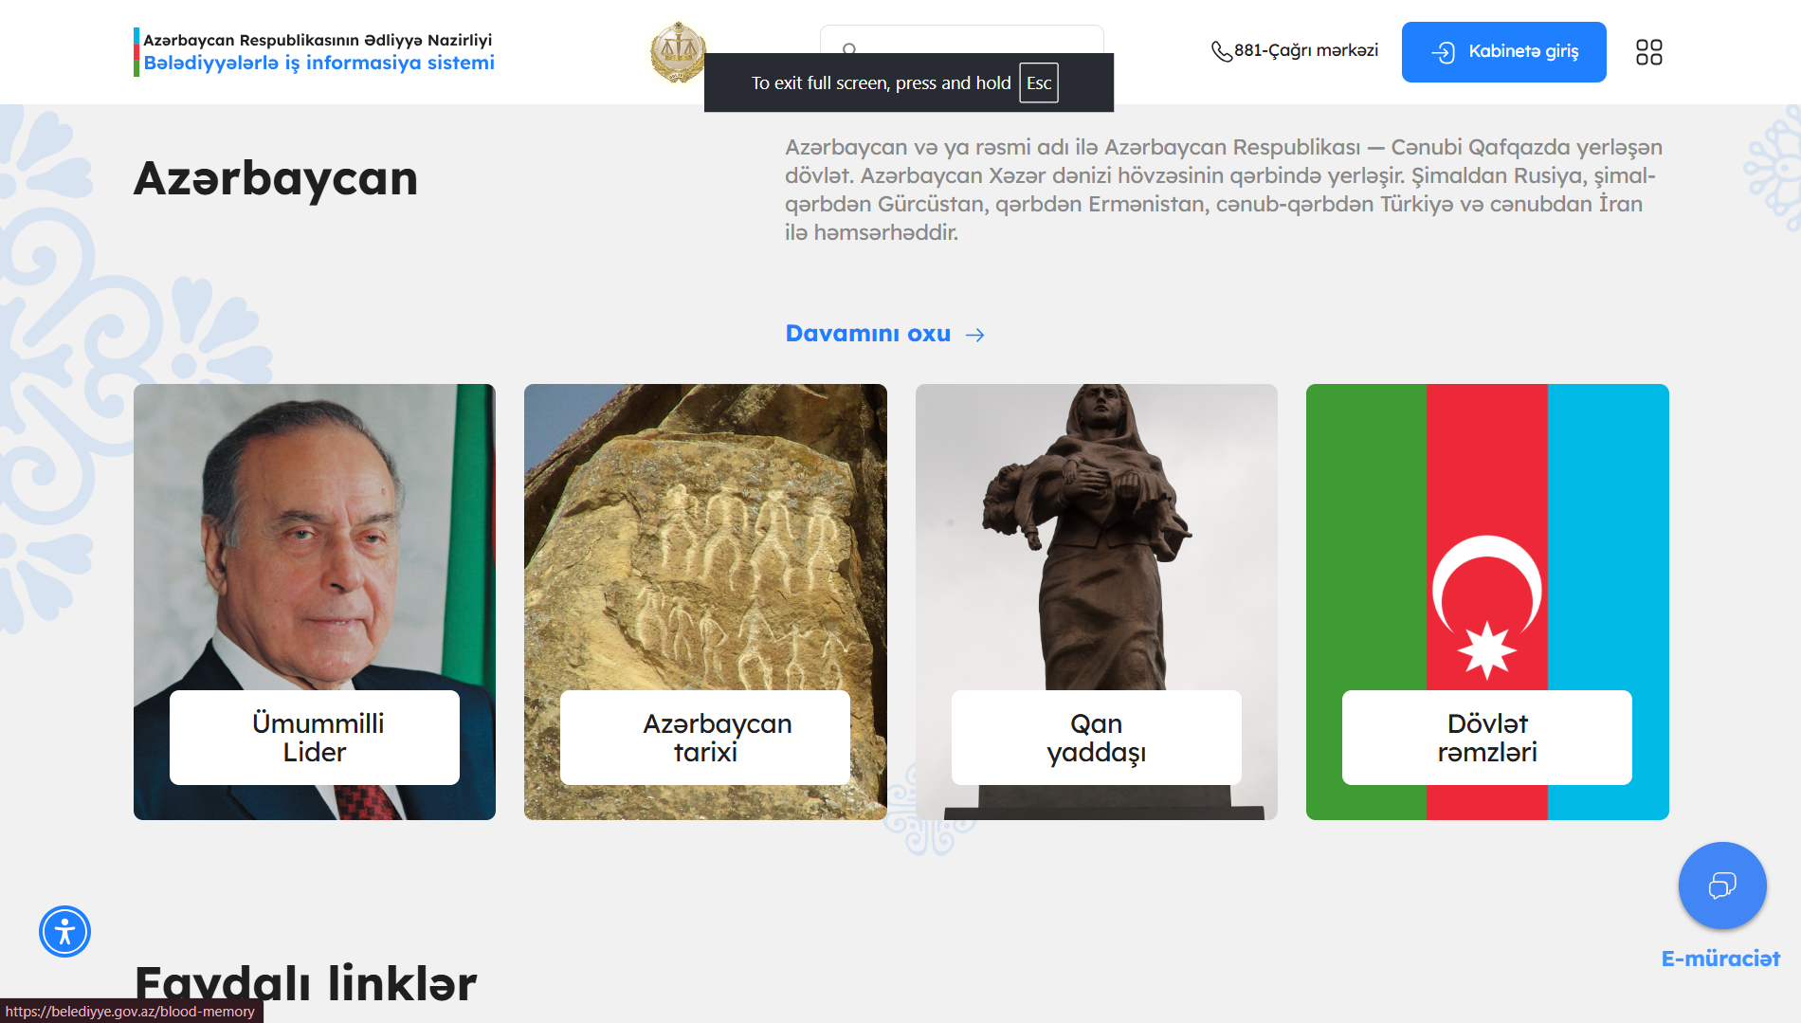The image size is (1801, 1023).
Task: Open the Ümummilli Lider card
Action: point(315,602)
